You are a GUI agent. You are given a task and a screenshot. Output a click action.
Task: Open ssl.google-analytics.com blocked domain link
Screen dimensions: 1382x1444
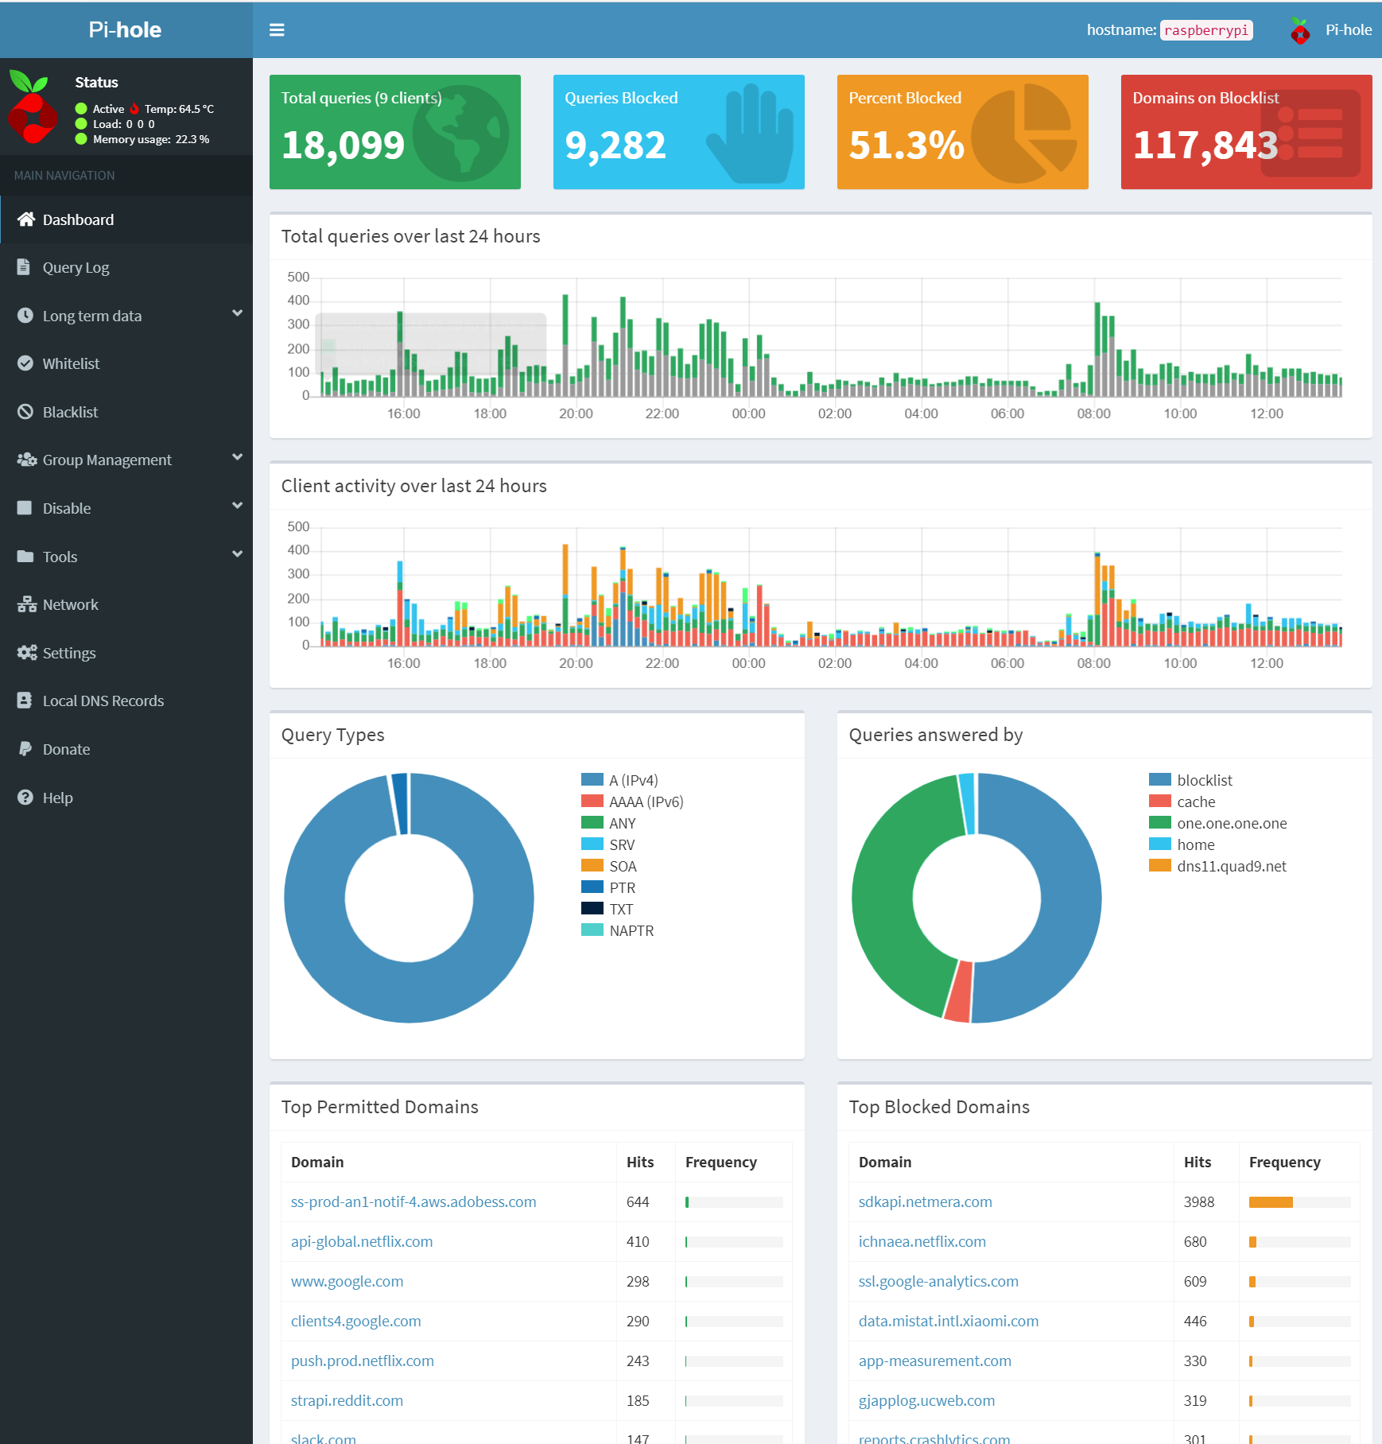point(938,1281)
